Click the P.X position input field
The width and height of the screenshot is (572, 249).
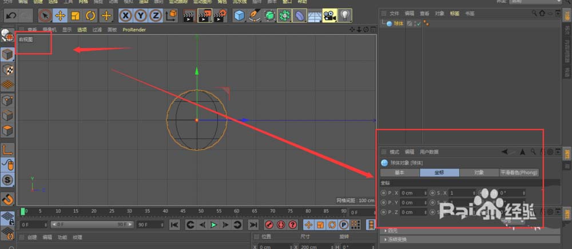tap(412, 193)
